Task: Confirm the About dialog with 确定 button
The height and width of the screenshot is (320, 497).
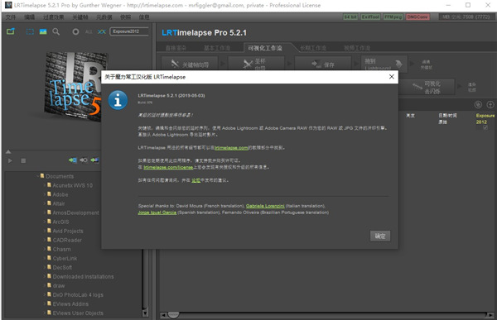Action: tap(380, 236)
